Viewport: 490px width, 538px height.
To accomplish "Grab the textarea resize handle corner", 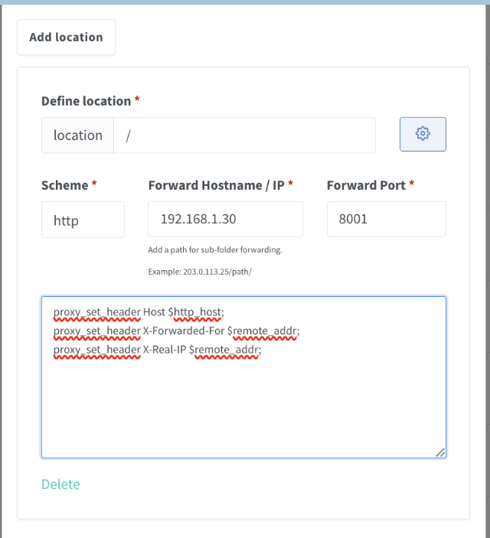I will click(x=440, y=452).
